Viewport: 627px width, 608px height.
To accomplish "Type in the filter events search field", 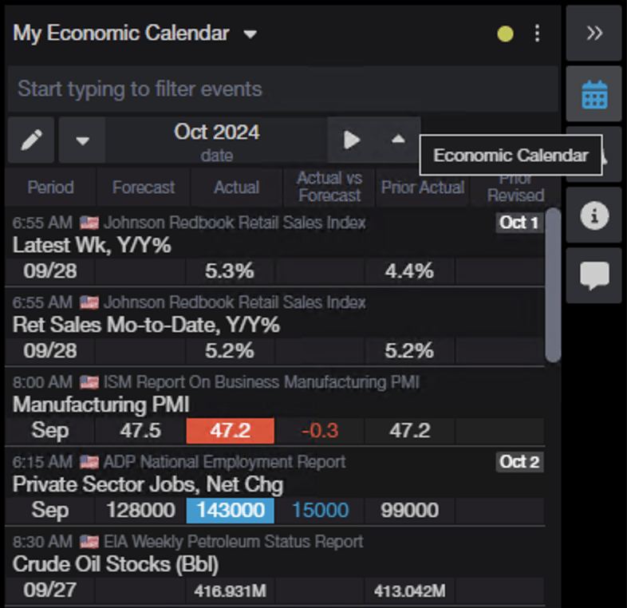I will coord(282,89).
